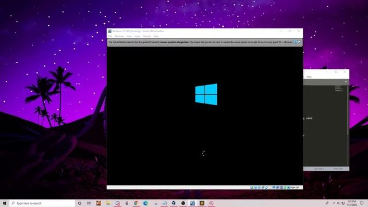Viewport: 368px width, 207px height.
Task: Show hidden system tray icons
Action: [x=333, y=203]
